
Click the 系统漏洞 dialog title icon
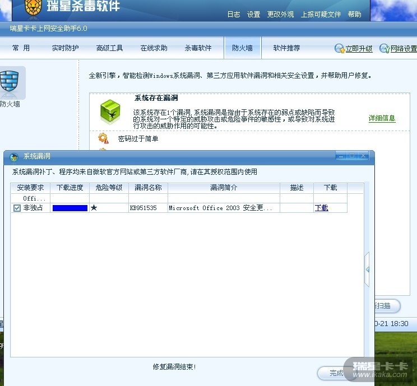click(x=14, y=157)
